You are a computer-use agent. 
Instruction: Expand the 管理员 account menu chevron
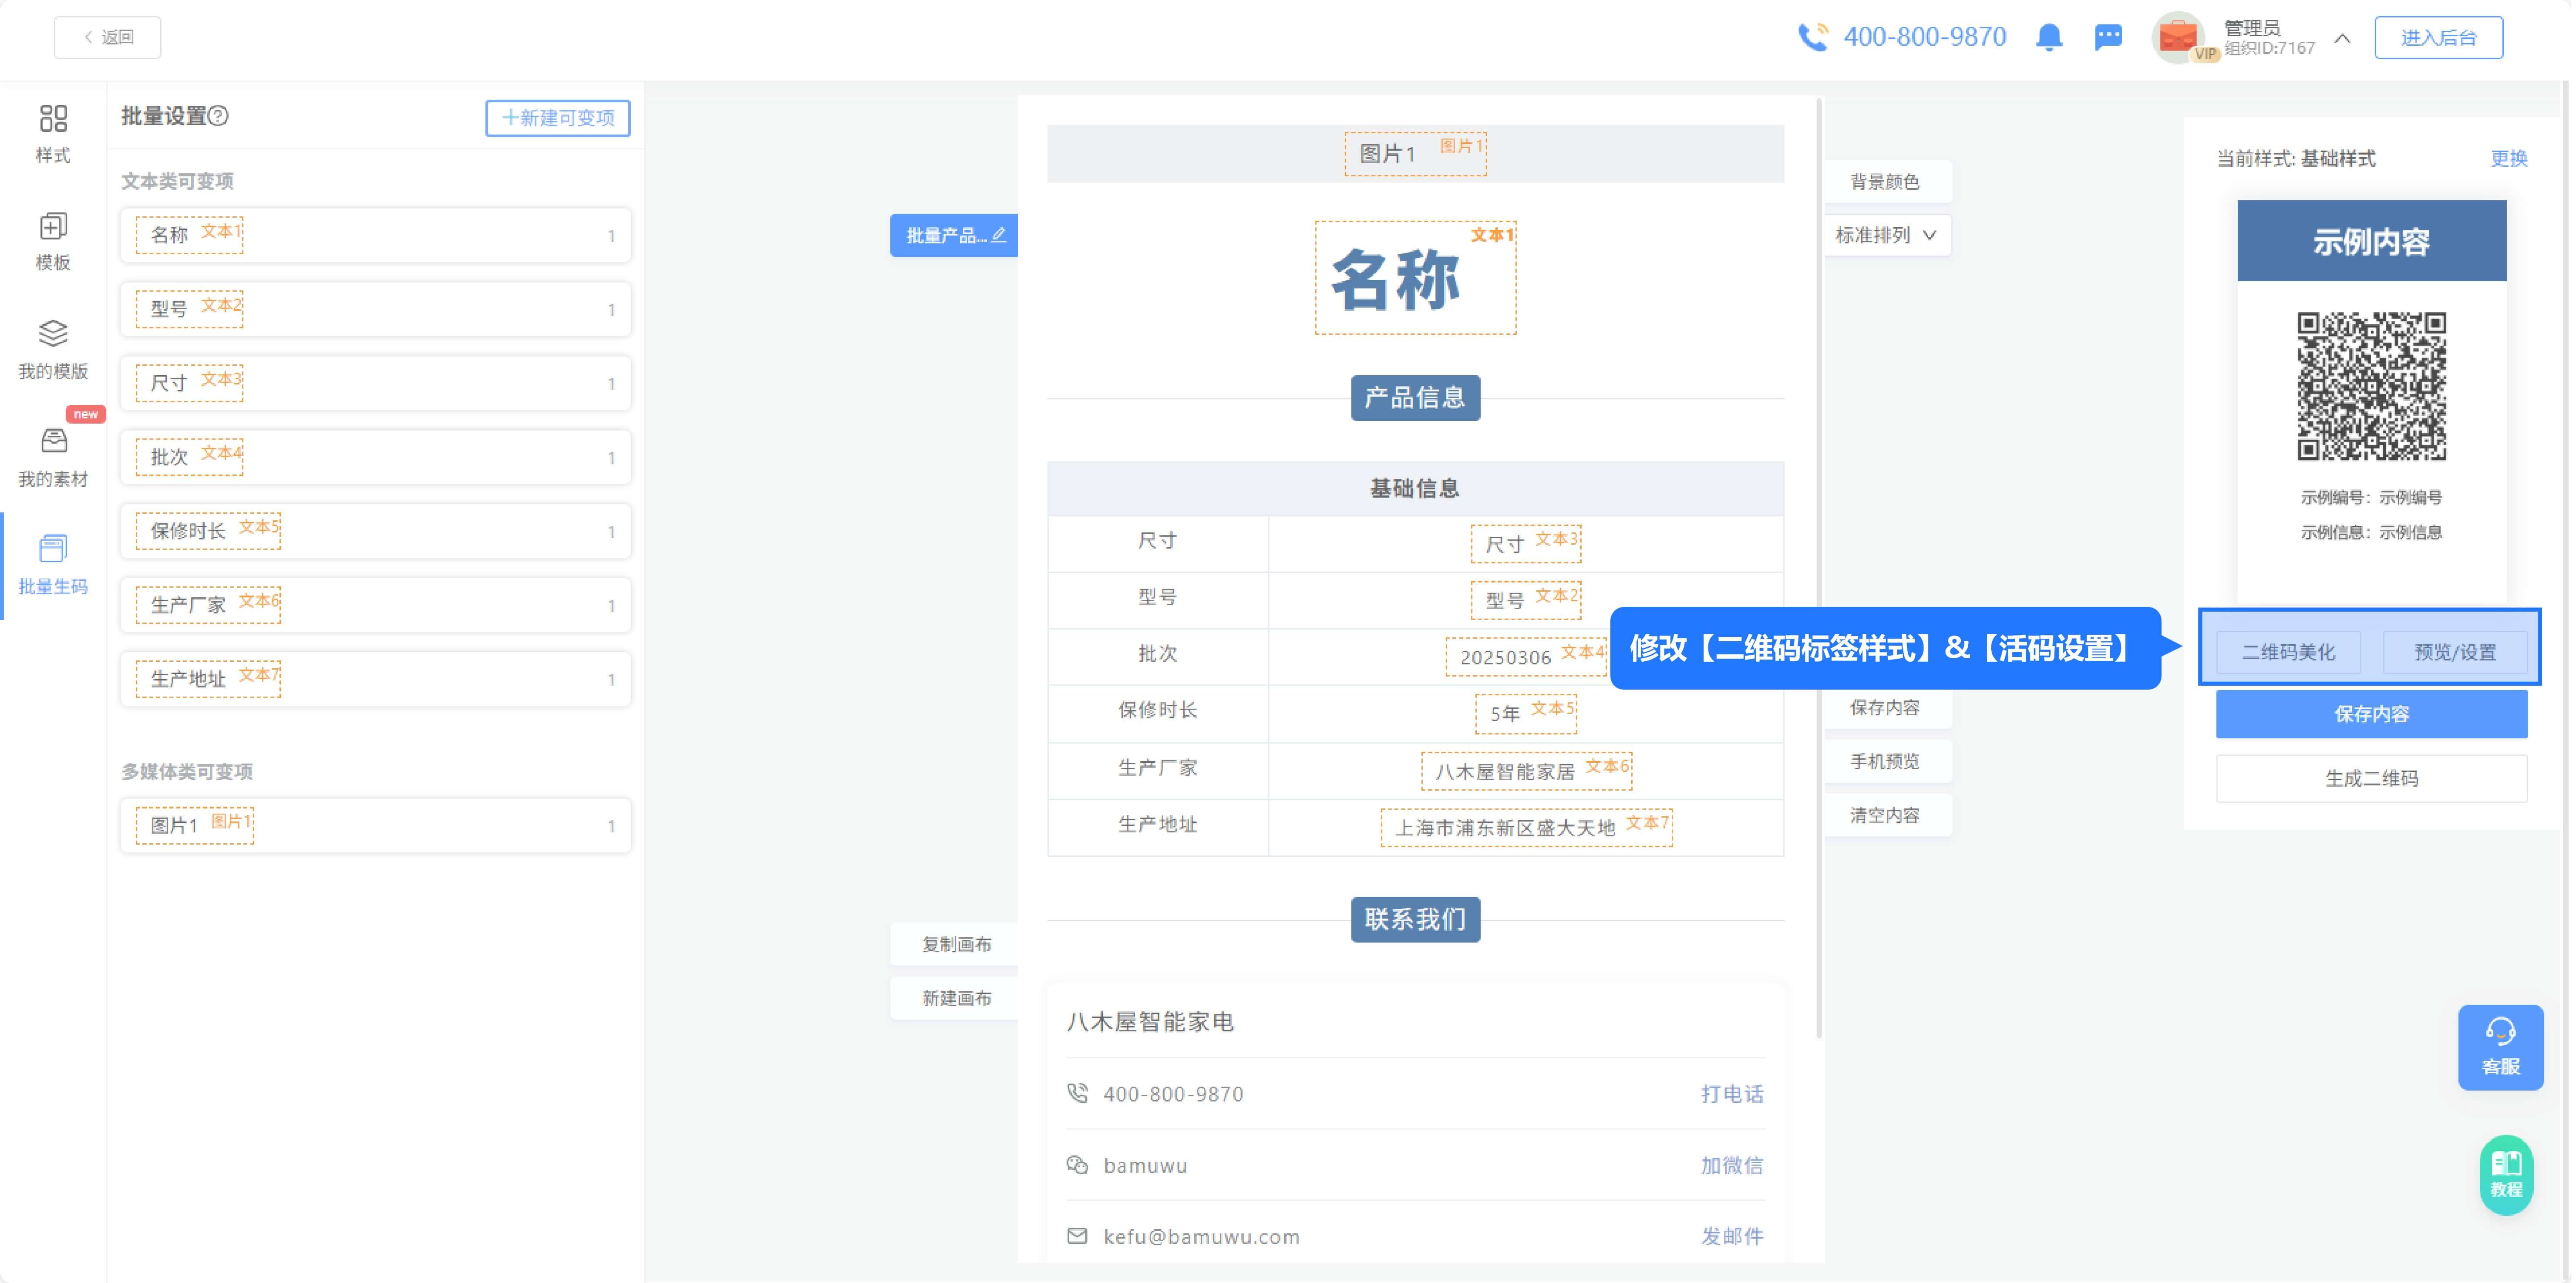[x=2342, y=38]
